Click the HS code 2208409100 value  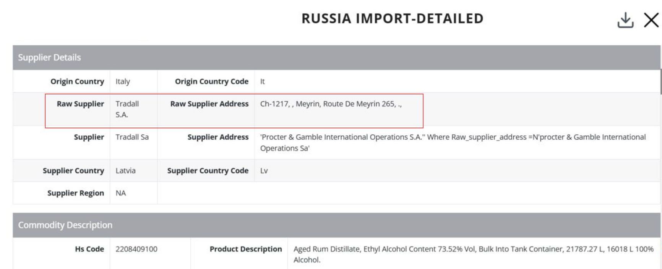pos(136,249)
